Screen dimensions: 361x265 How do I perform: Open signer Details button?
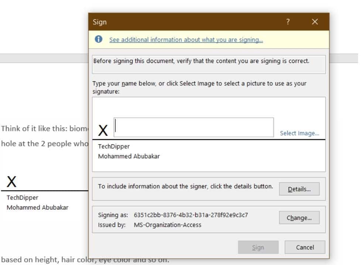[x=299, y=189]
